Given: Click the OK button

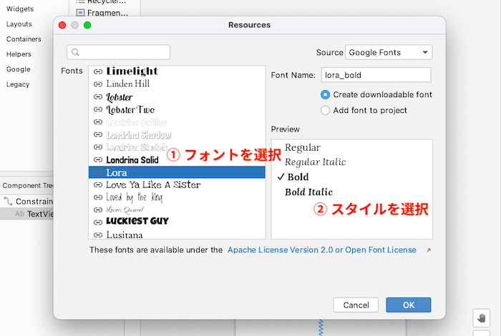Looking at the screenshot, I should point(409,305).
